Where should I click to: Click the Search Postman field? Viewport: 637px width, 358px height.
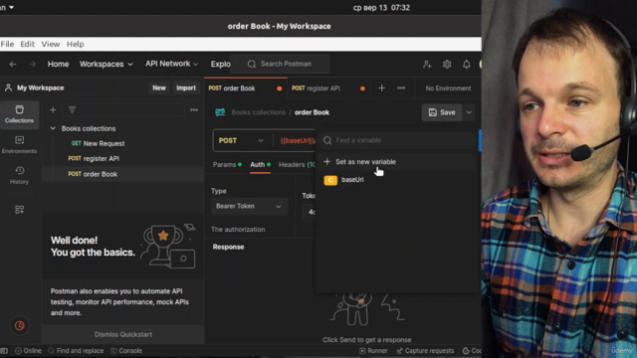click(280, 64)
